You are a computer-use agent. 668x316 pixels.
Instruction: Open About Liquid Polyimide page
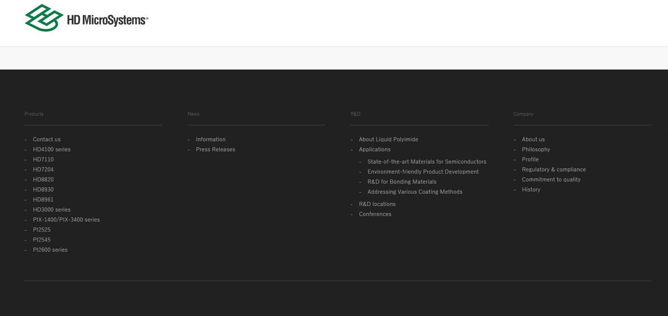point(388,139)
